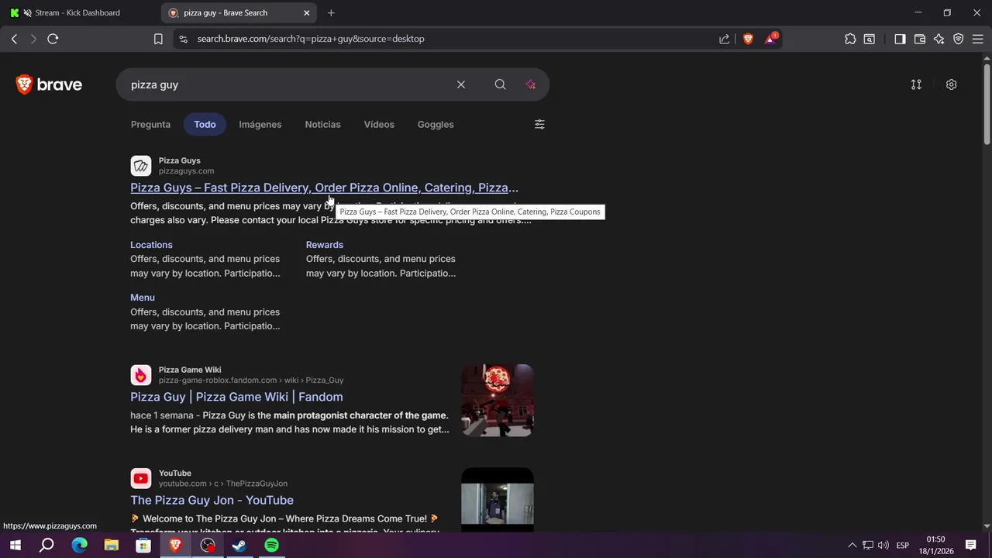Open Leo AI assistant icon
Viewport: 992px width, 558px height.
tap(939, 39)
